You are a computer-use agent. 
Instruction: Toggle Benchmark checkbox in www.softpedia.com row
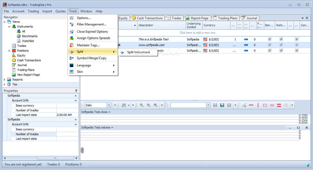click(x=270, y=45)
